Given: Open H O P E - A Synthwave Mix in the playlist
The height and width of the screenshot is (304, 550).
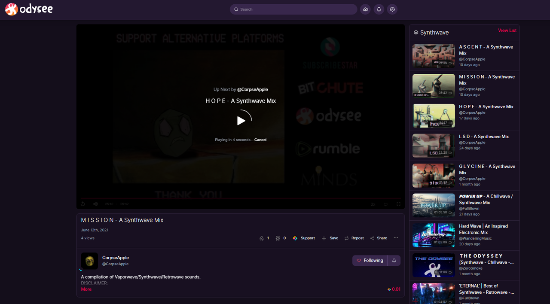Looking at the screenshot, I should [486, 106].
